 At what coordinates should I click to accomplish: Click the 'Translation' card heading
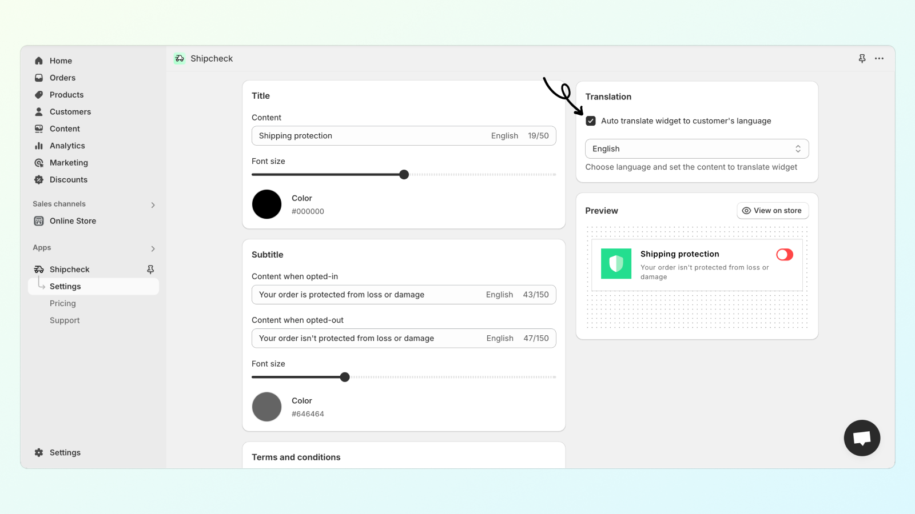click(608, 97)
